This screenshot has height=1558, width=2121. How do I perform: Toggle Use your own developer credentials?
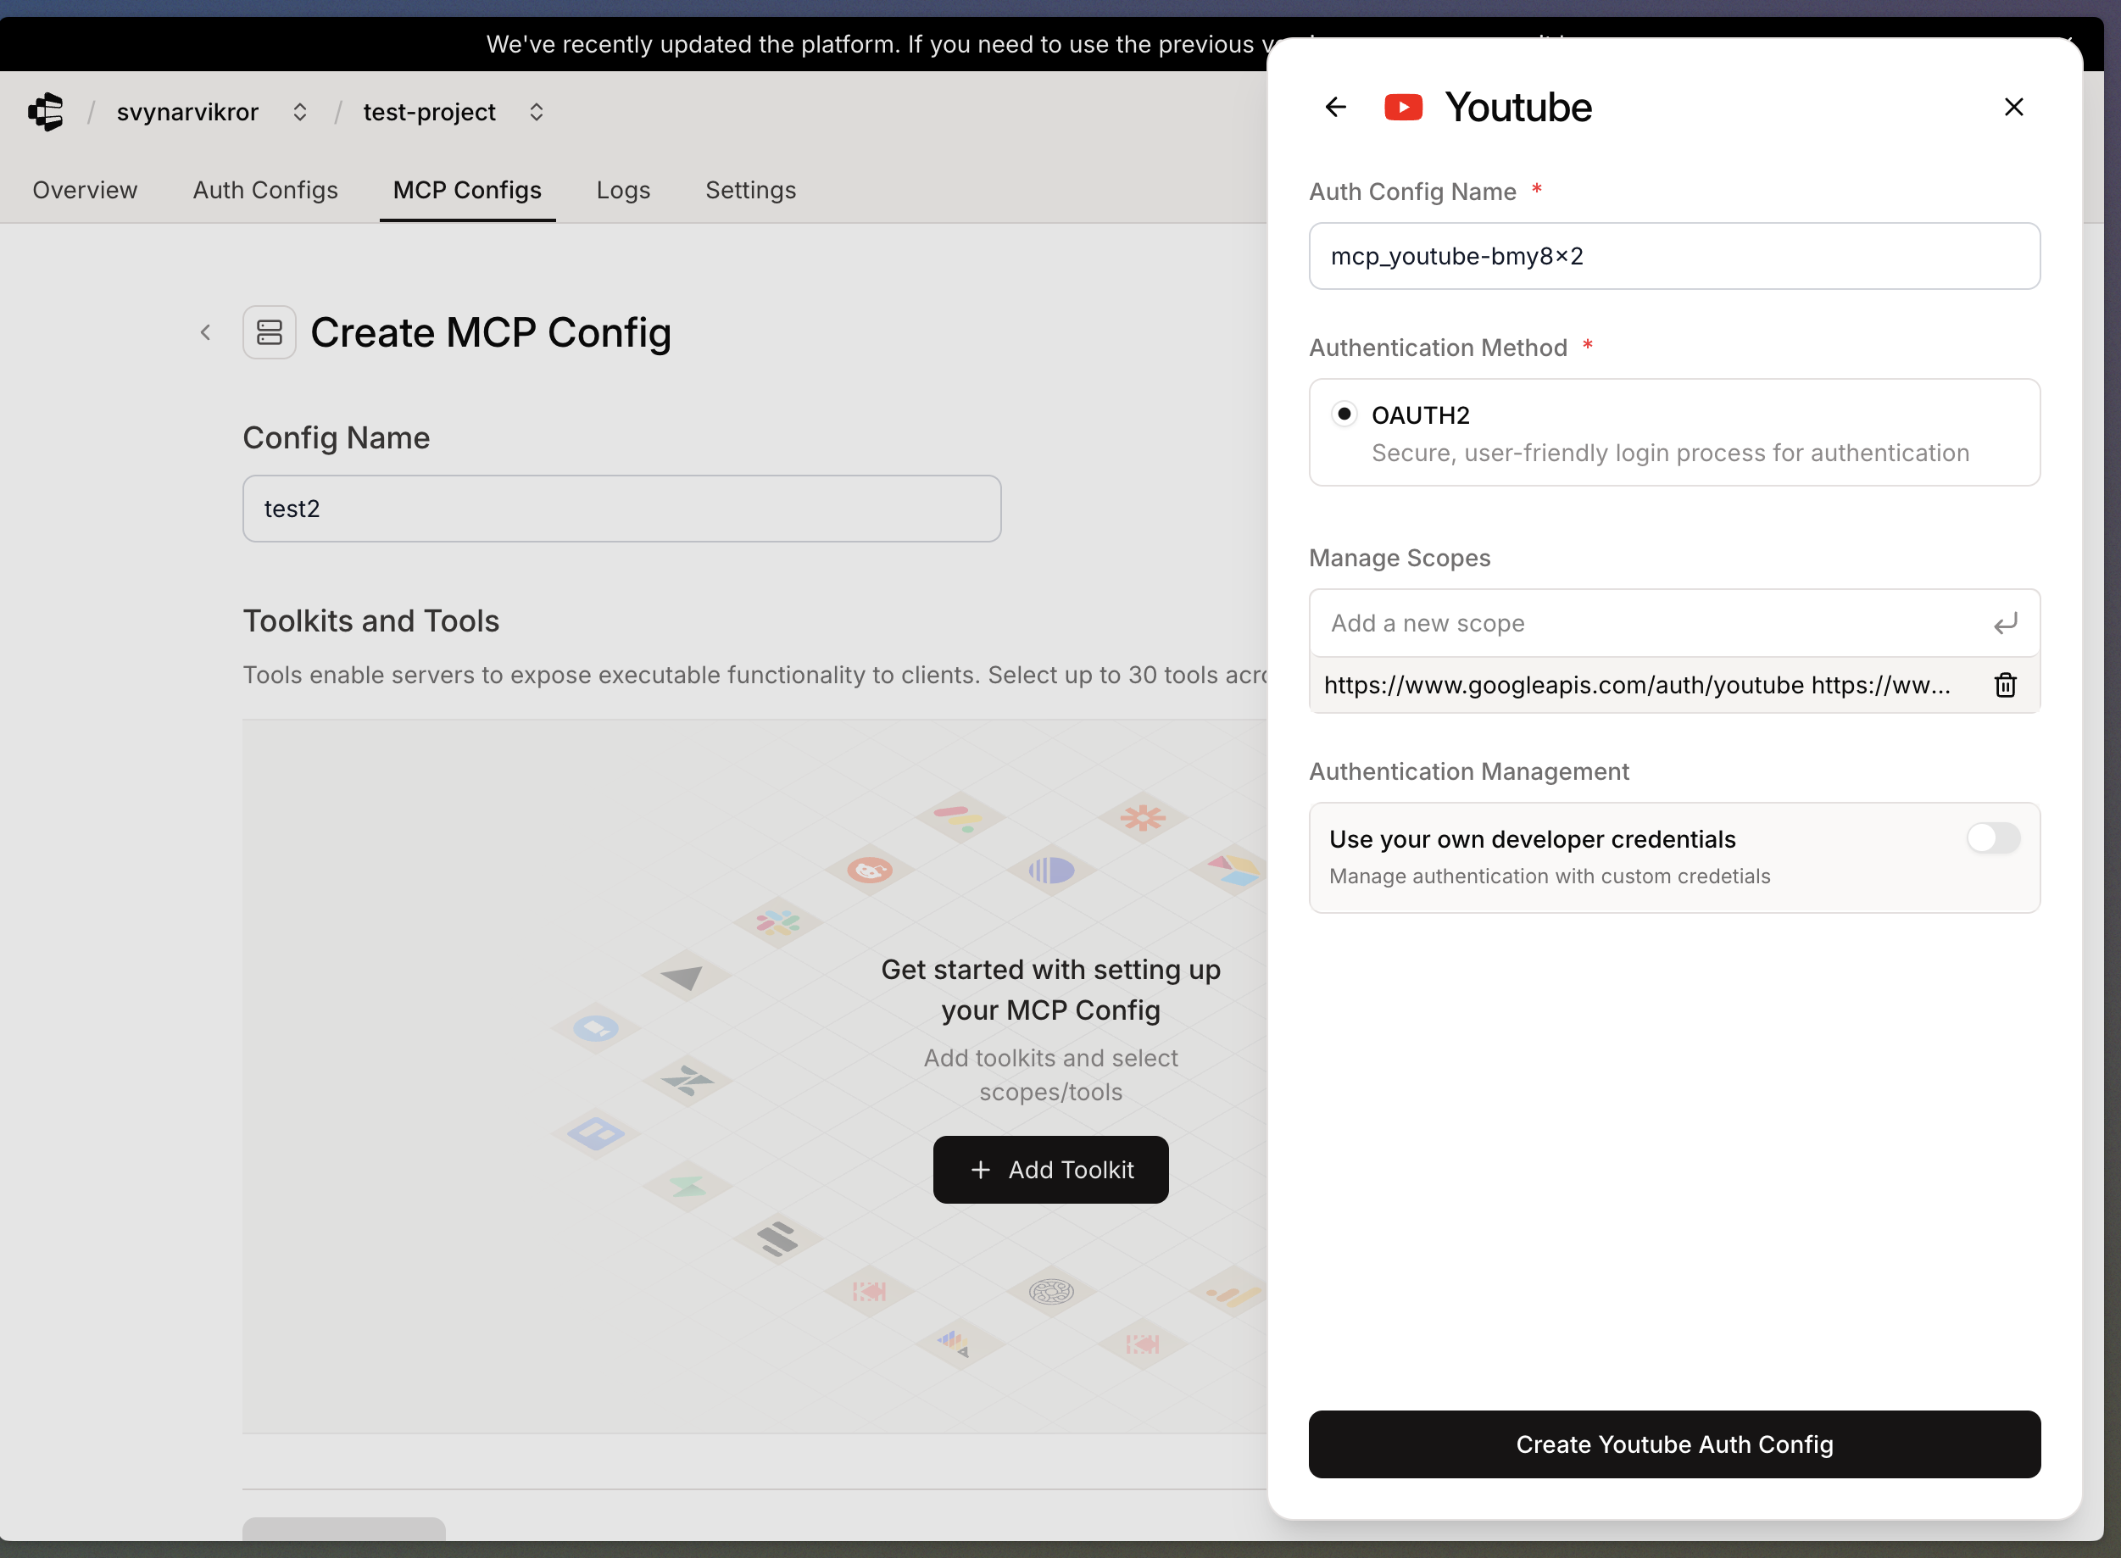[x=1993, y=837]
